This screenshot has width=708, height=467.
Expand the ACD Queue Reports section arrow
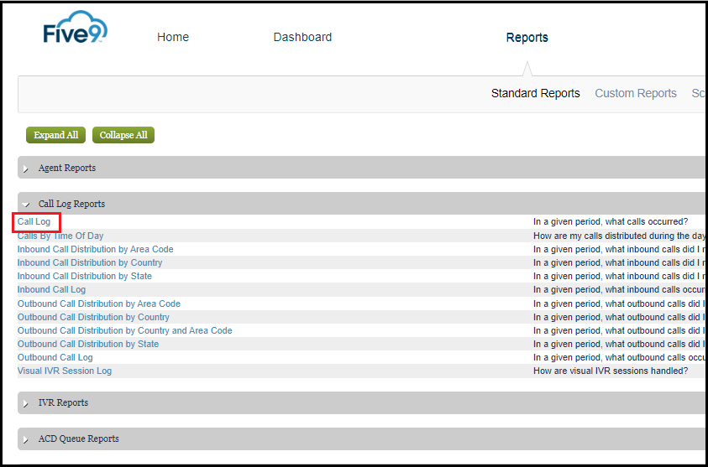(26, 439)
